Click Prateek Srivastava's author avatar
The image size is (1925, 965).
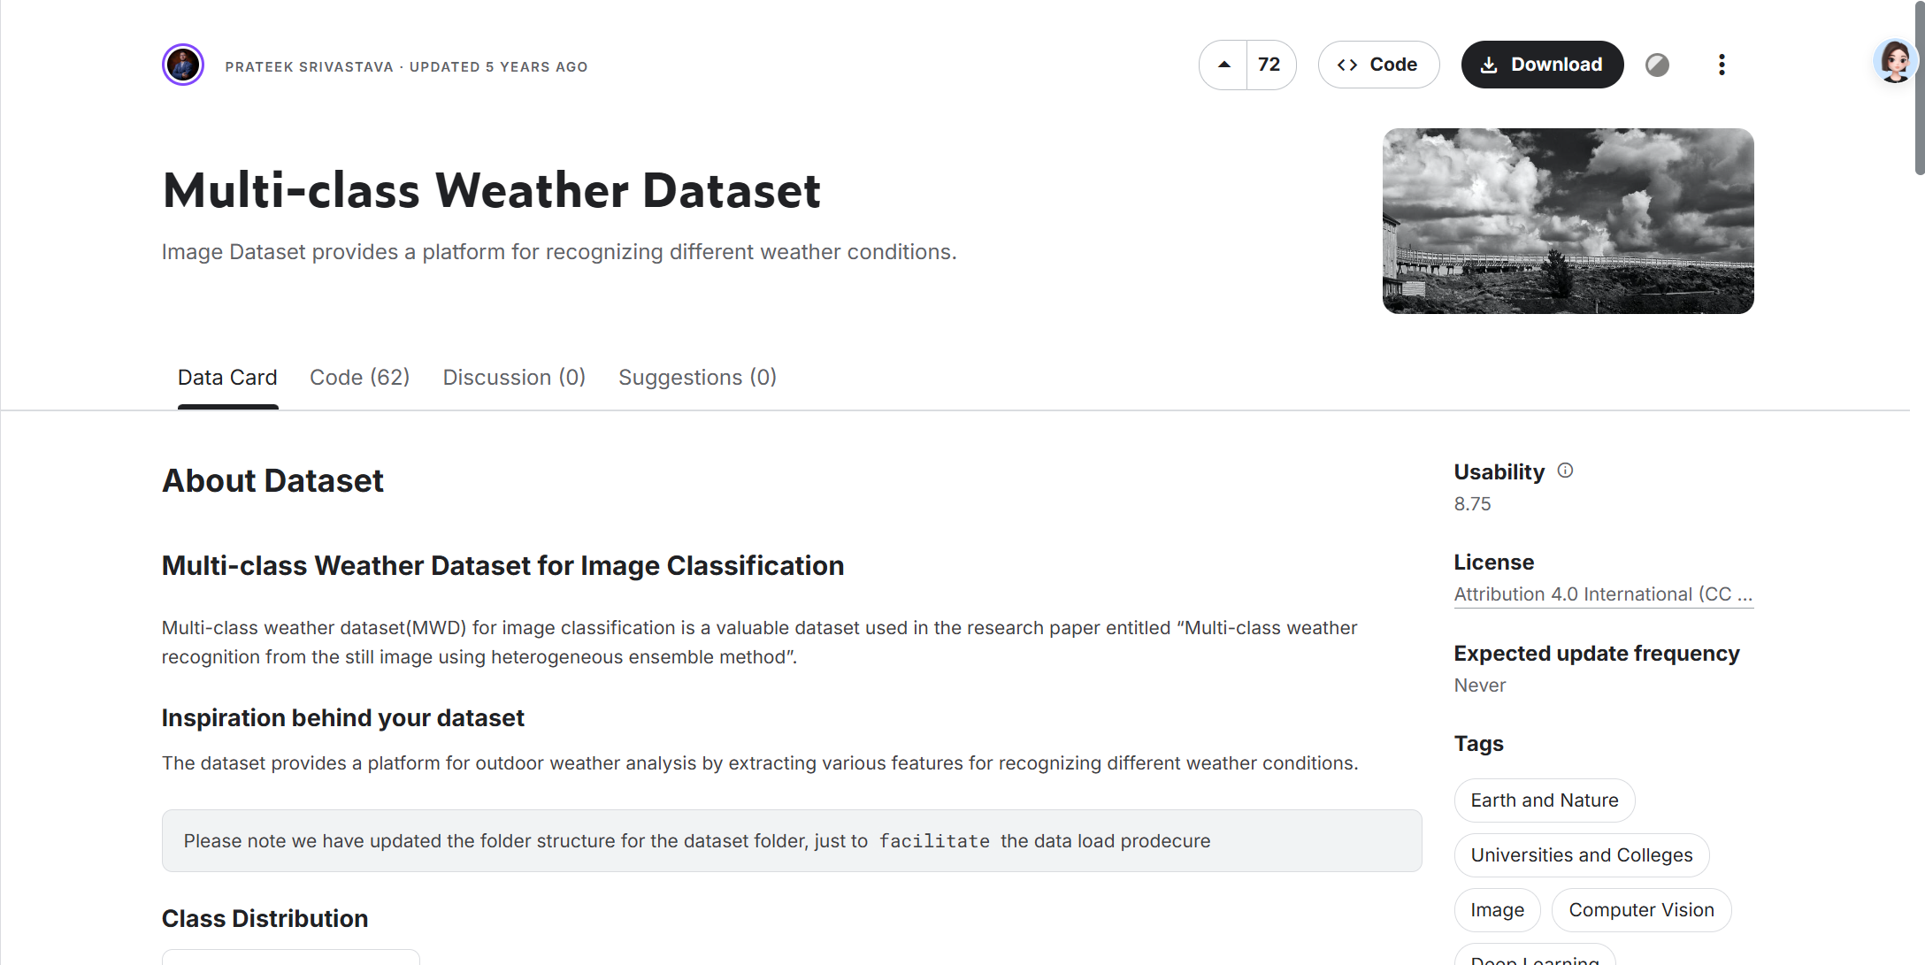[x=183, y=65]
